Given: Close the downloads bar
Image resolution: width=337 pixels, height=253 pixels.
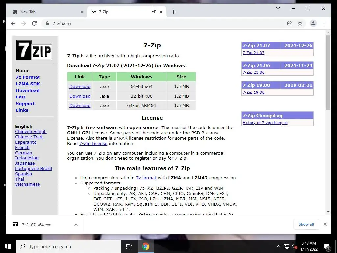Looking at the screenshot, I should pyautogui.click(x=325, y=224).
